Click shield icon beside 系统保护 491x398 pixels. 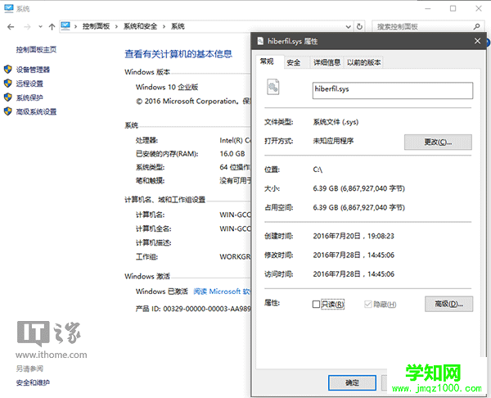point(8,97)
